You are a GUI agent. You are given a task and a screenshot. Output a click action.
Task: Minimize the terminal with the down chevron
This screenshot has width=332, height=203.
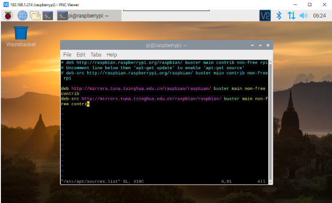(x=252, y=45)
